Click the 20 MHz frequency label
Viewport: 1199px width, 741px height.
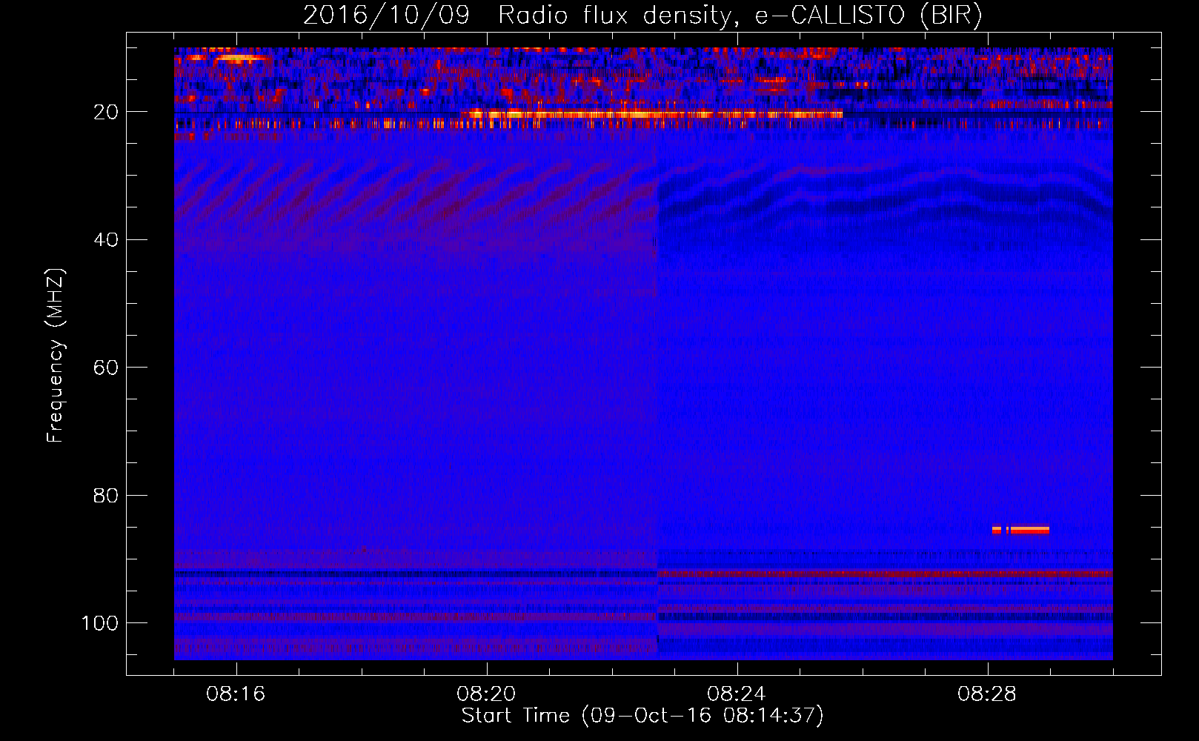[x=107, y=112]
